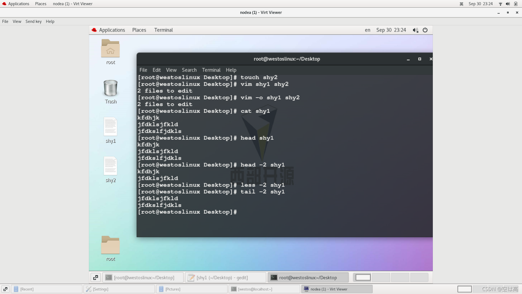Open Virt Viewer Help menu
The width and height of the screenshot is (522, 294).
(x=50, y=22)
